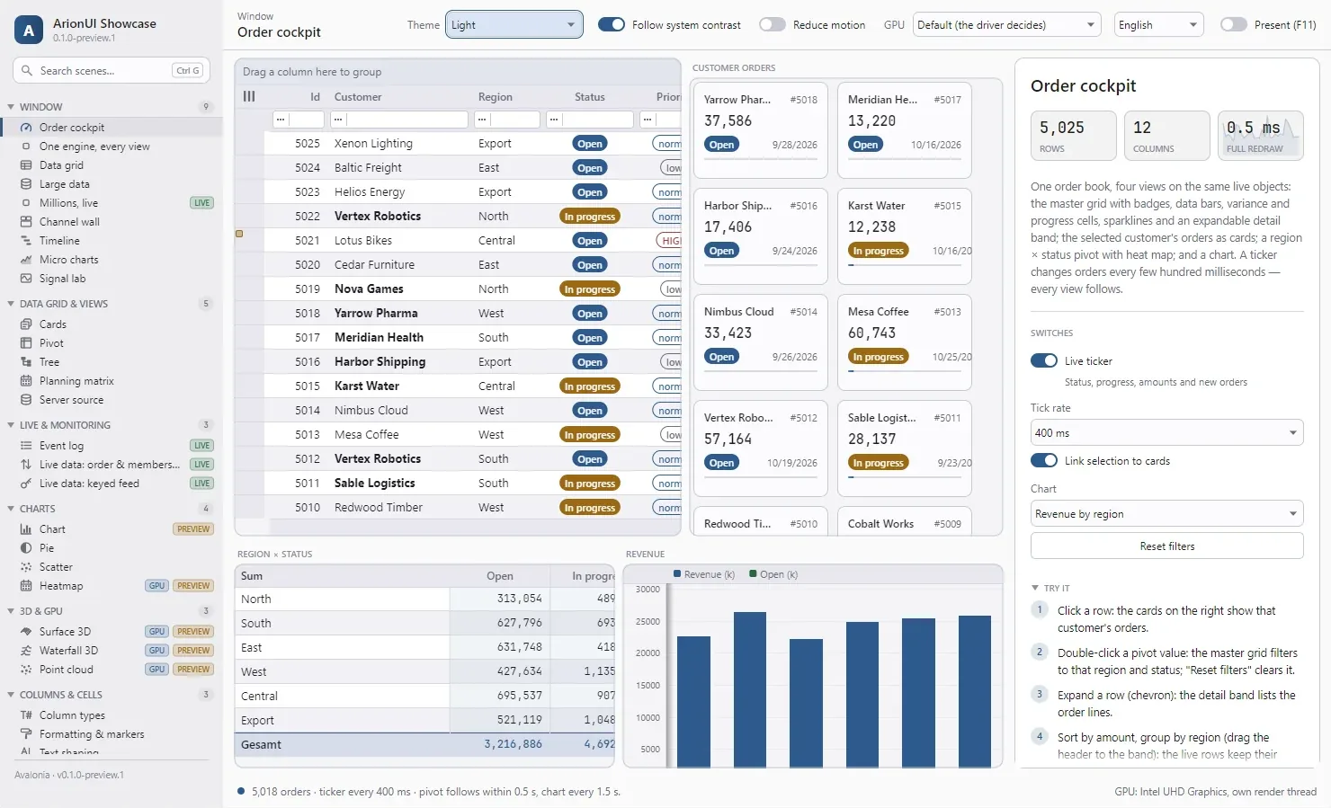
Task: Open the Signal lab icon
Action: pyautogui.click(x=26, y=279)
